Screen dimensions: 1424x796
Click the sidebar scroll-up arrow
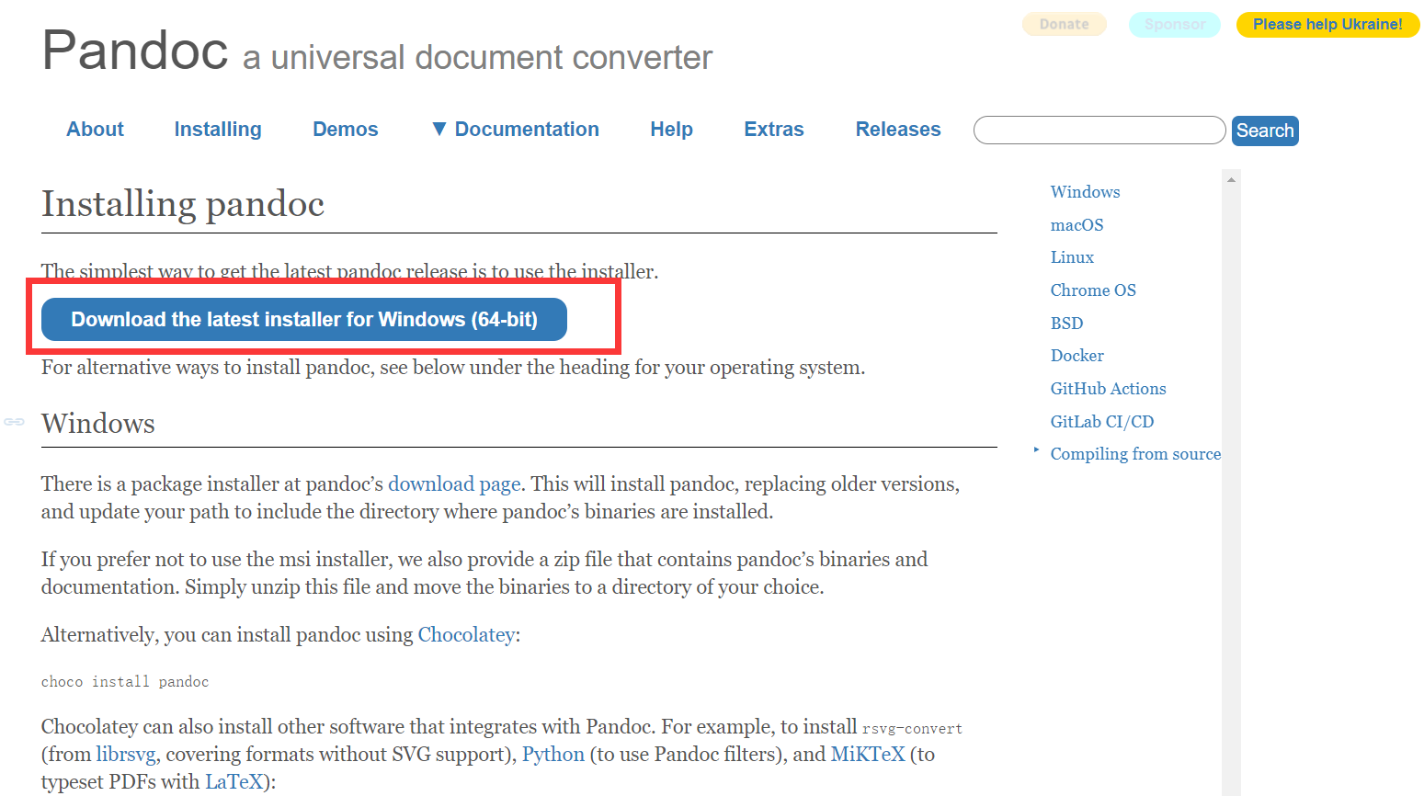point(1231,179)
